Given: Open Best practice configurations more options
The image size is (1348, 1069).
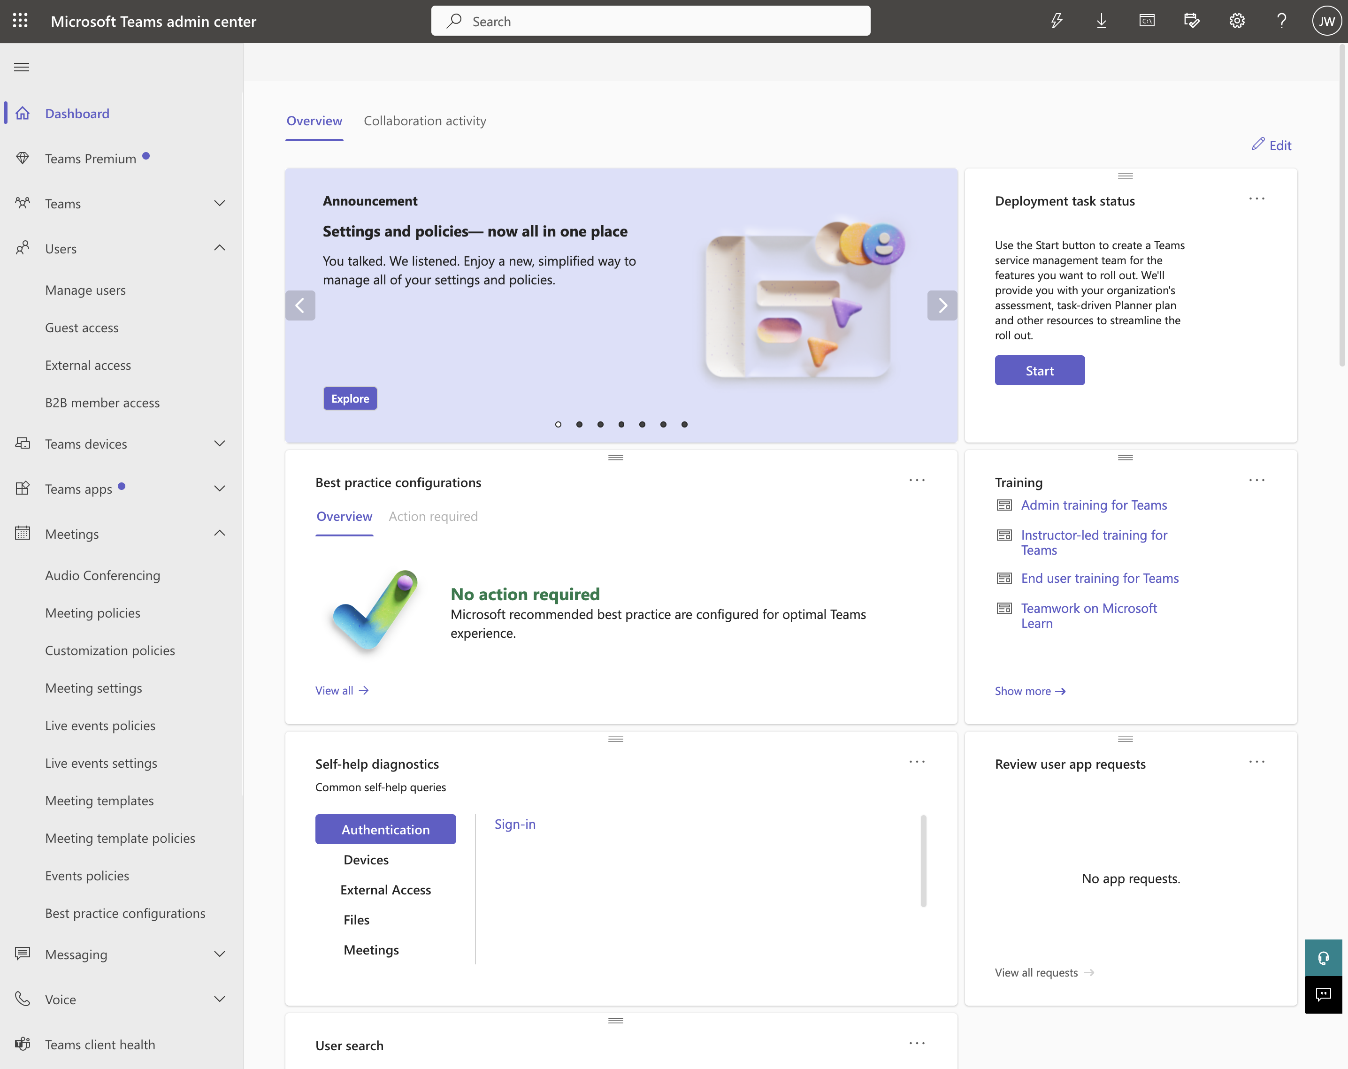Looking at the screenshot, I should [x=917, y=480].
